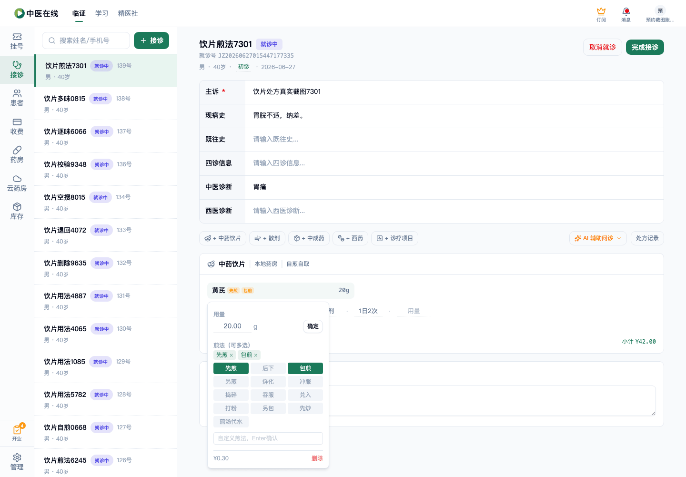Select patient 饮片校验9348
The image size is (686, 477).
tap(105, 169)
